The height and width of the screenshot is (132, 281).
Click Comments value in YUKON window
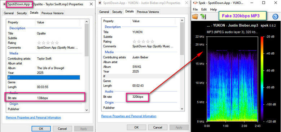click(x=153, y=46)
